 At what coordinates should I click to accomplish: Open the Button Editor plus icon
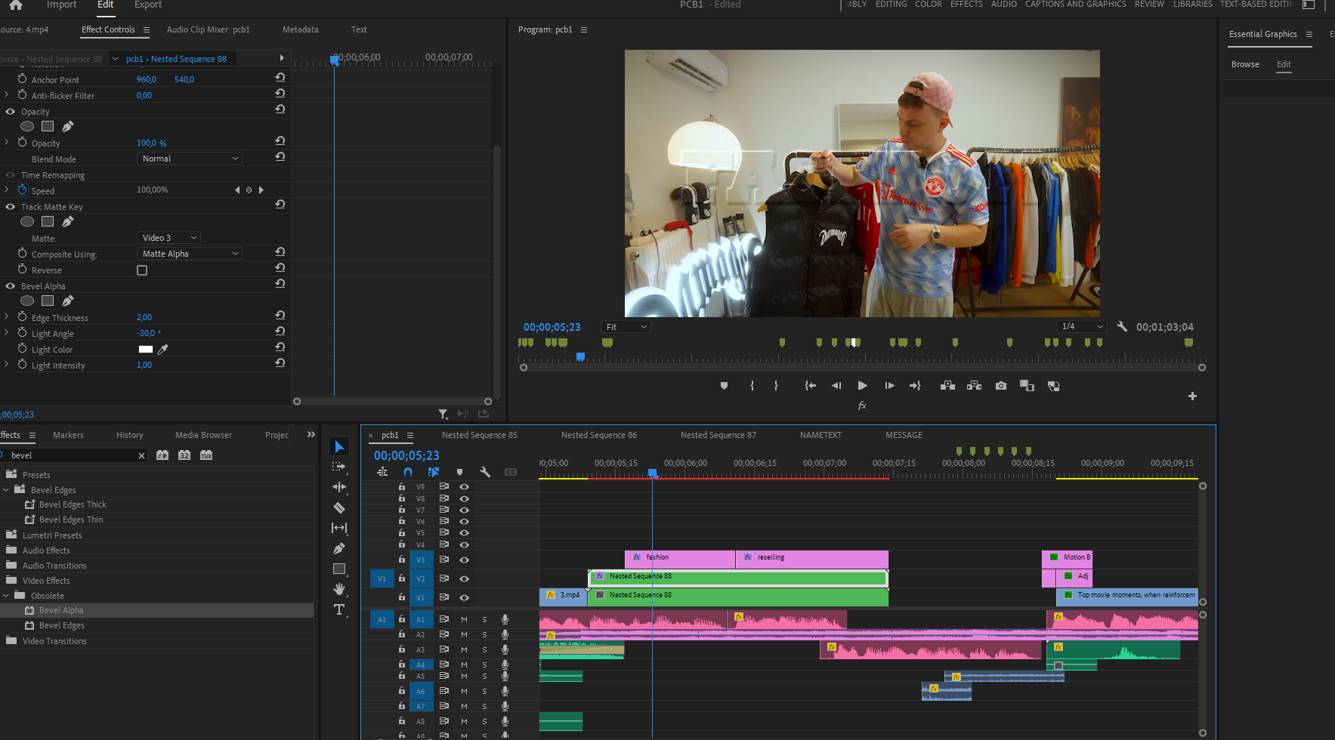coord(1192,396)
